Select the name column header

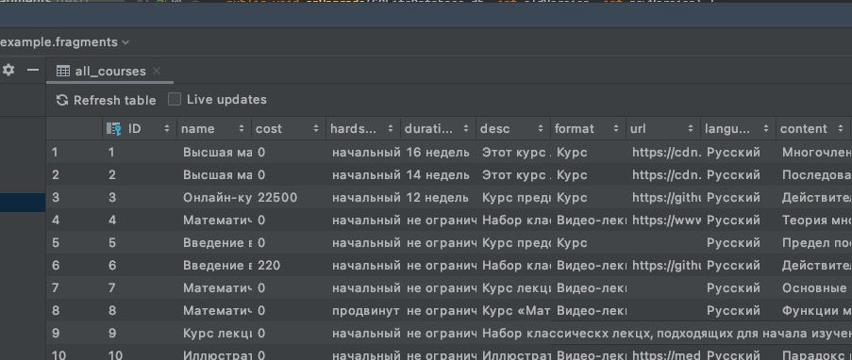coord(213,129)
